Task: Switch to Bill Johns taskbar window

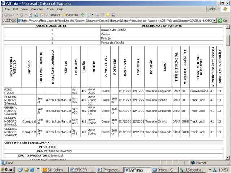Action: [x=55, y=170]
